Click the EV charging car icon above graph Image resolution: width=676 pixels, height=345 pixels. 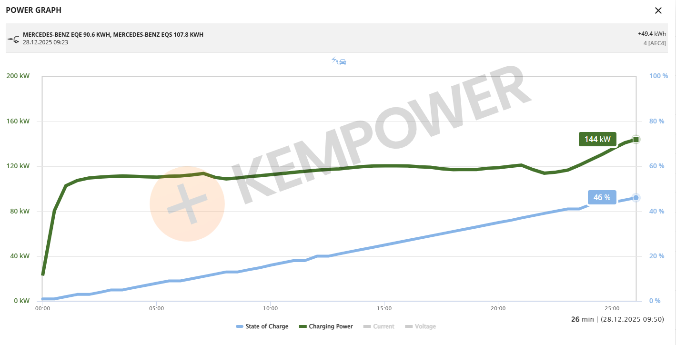pyautogui.click(x=339, y=61)
